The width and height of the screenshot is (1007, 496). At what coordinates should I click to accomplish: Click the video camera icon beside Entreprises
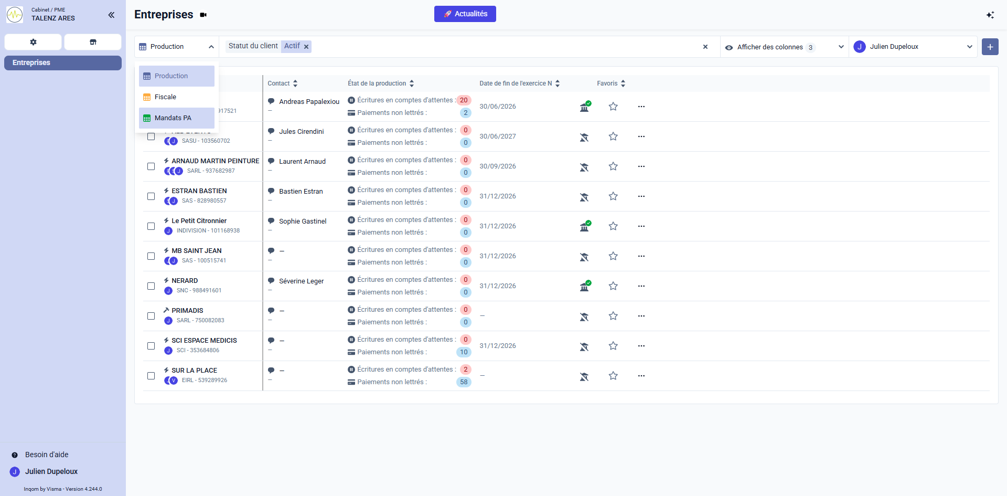click(203, 15)
